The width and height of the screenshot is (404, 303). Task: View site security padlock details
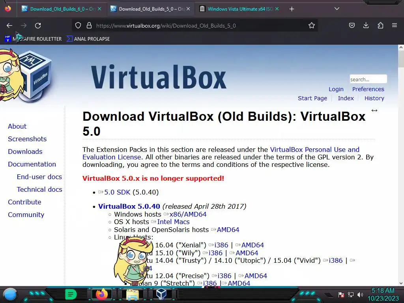click(x=89, y=26)
